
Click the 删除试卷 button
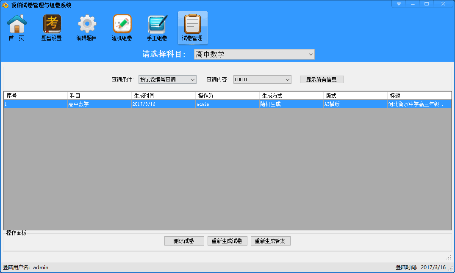click(x=184, y=241)
